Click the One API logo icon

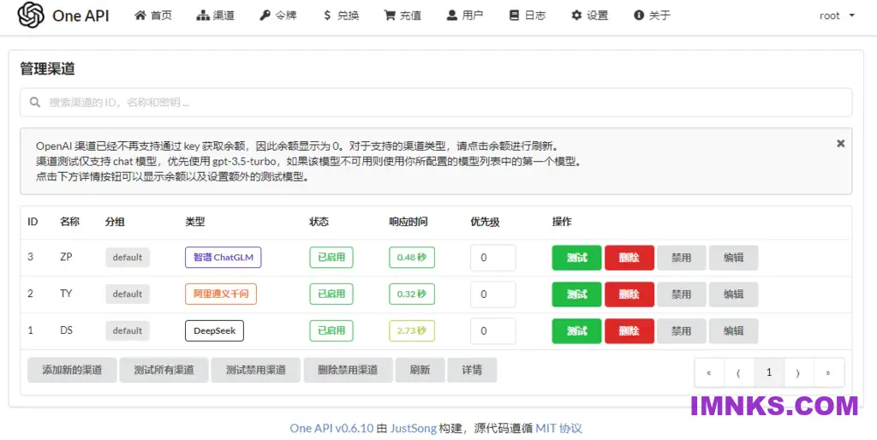pyautogui.click(x=31, y=15)
